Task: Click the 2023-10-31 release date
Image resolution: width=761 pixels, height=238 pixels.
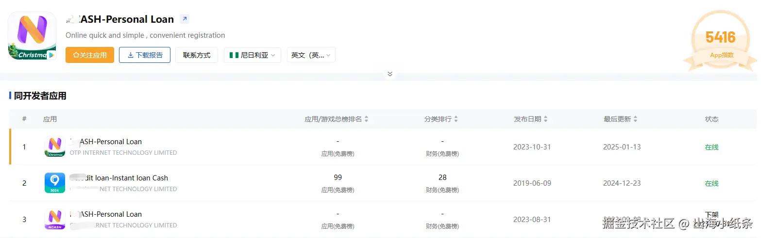Action: [532, 147]
